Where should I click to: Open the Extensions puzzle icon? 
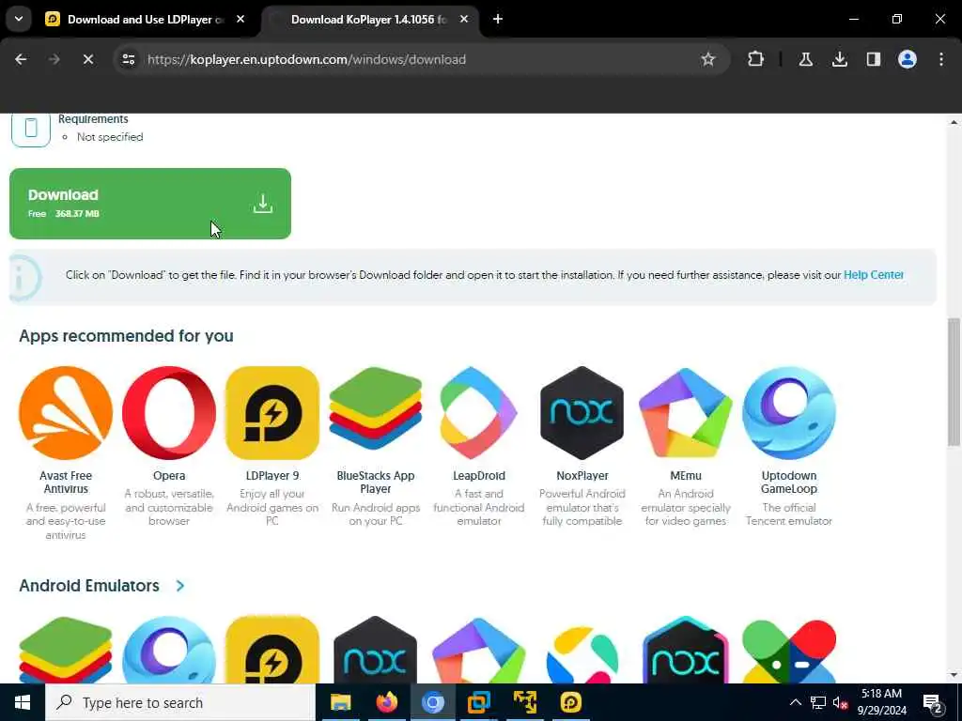pos(756,59)
